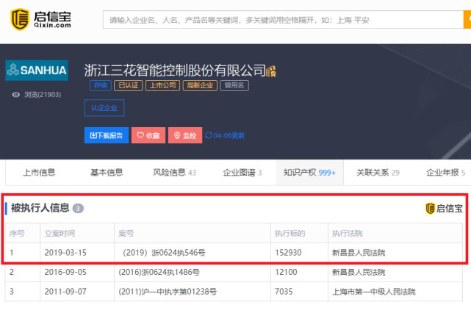Click the 曾用名 tag

point(234,85)
